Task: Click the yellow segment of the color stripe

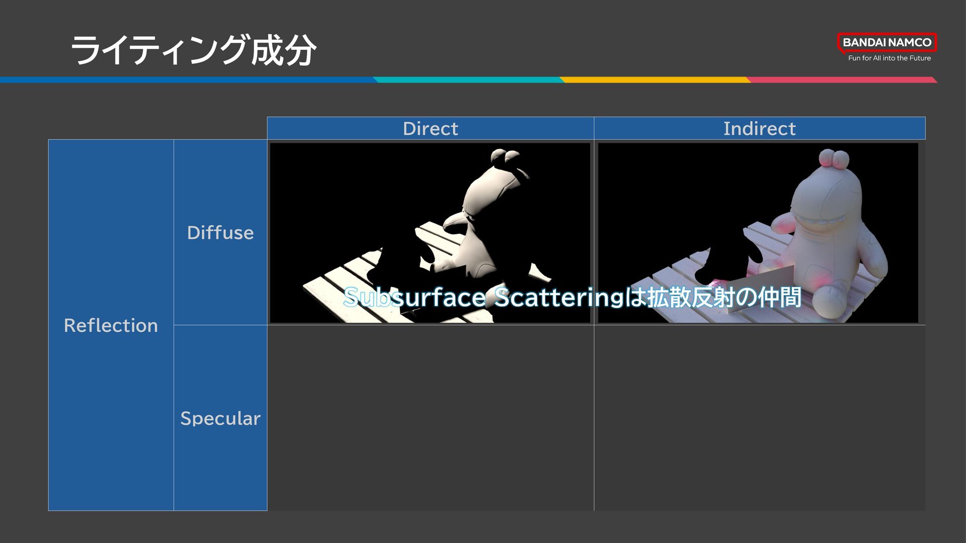Action: pyautogui.click(x=654, y=80)
